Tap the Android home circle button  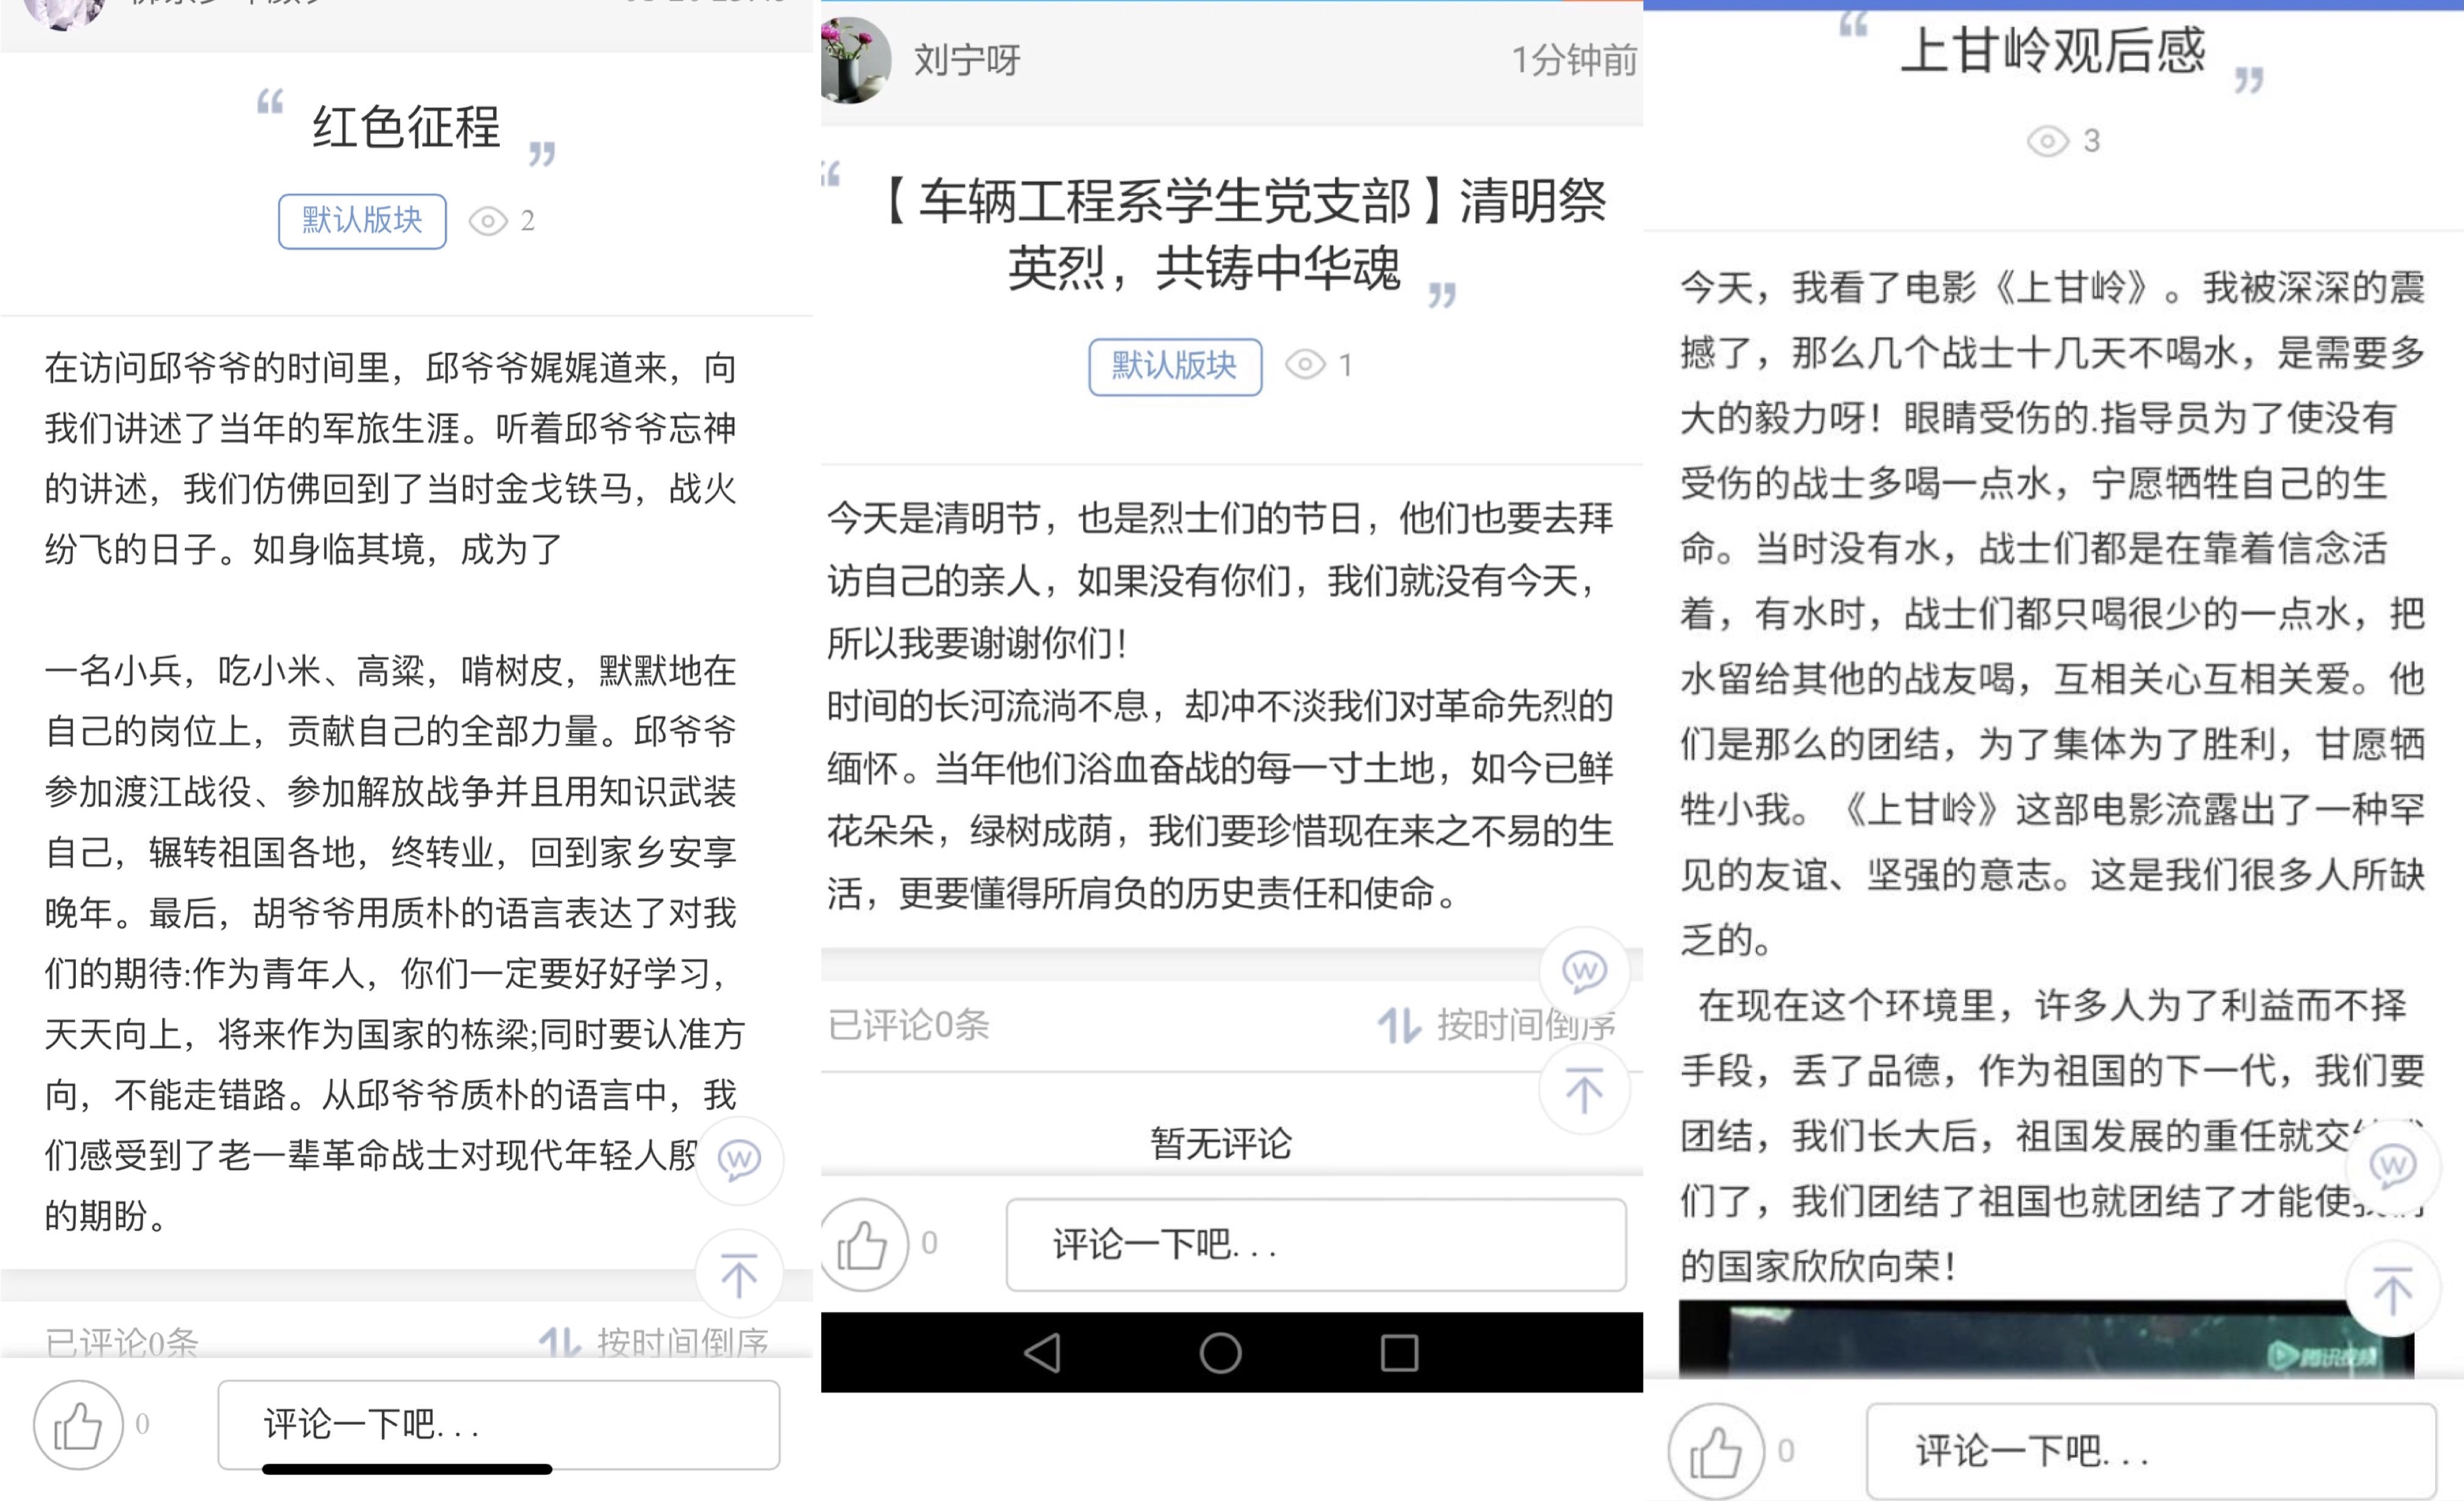(x=1221, y=1353)
